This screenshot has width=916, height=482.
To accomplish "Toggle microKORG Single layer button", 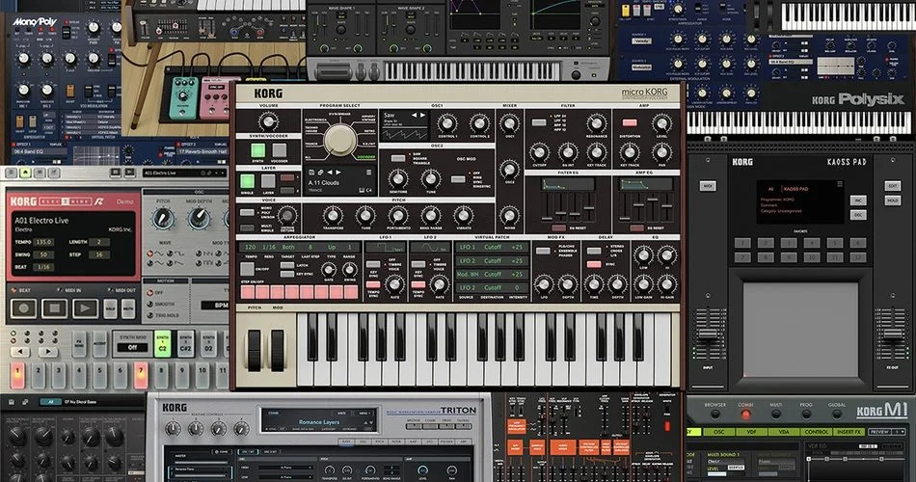I will tap(248, 181).
